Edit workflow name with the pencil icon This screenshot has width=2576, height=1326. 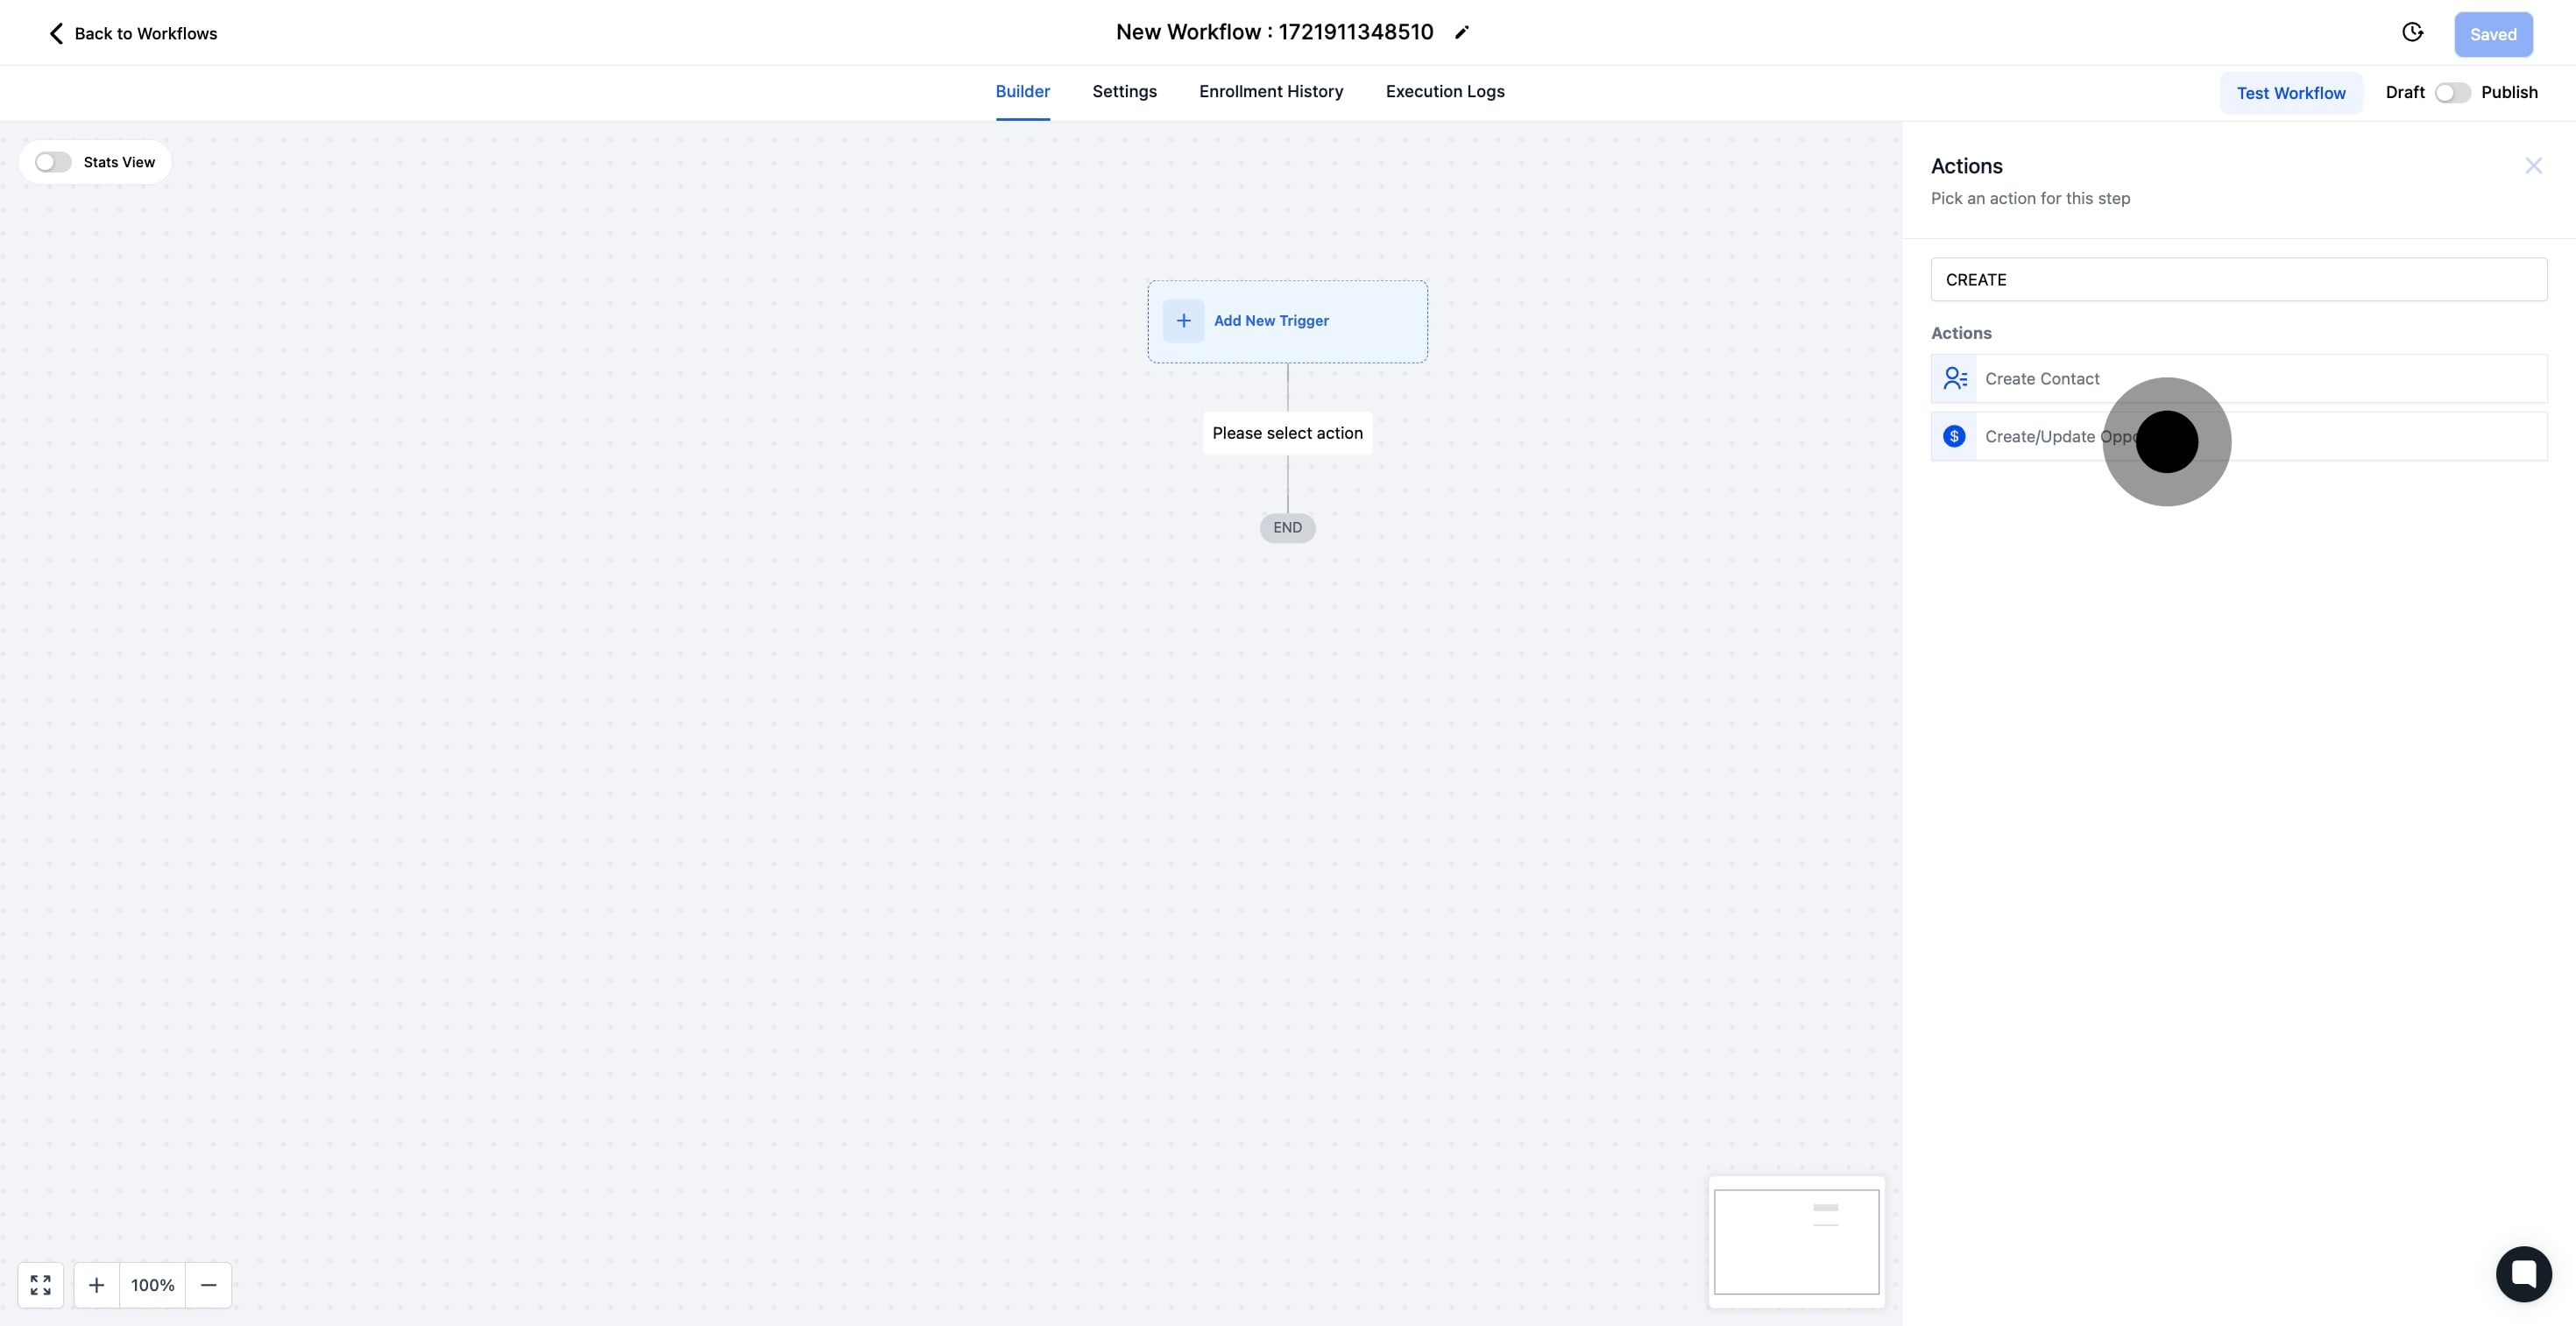(1462, 32)
